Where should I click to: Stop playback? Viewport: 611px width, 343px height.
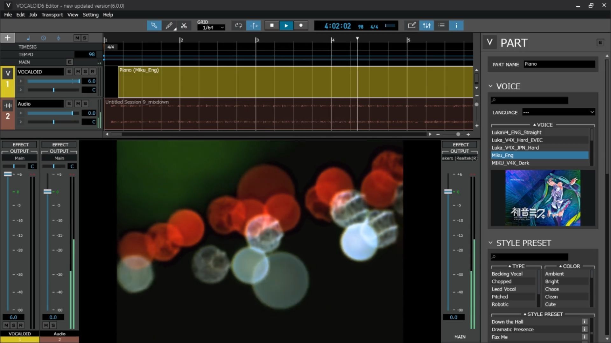coord(272,26)
